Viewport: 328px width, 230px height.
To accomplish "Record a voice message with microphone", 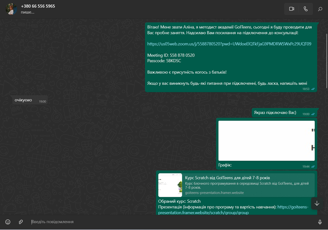I will coord(320,222).
